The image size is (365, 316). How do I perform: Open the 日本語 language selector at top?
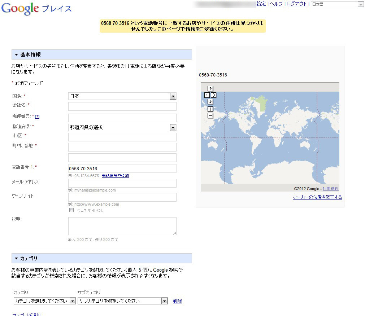[x=337, y=4]
